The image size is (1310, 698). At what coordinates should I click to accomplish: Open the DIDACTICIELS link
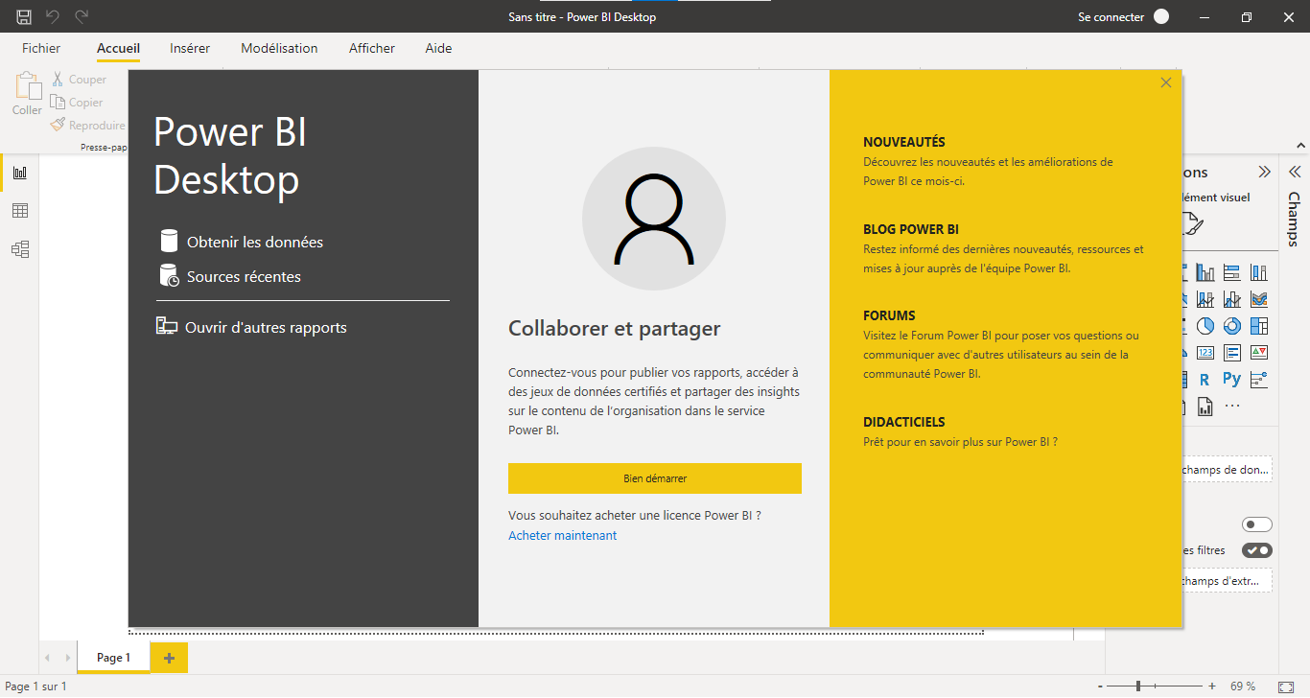coord(904,422)
